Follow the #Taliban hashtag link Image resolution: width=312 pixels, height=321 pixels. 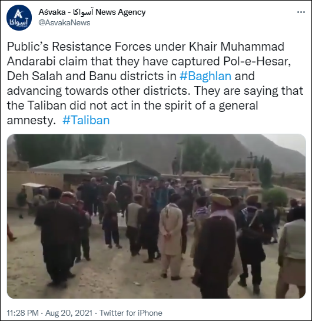click(86, 120)
